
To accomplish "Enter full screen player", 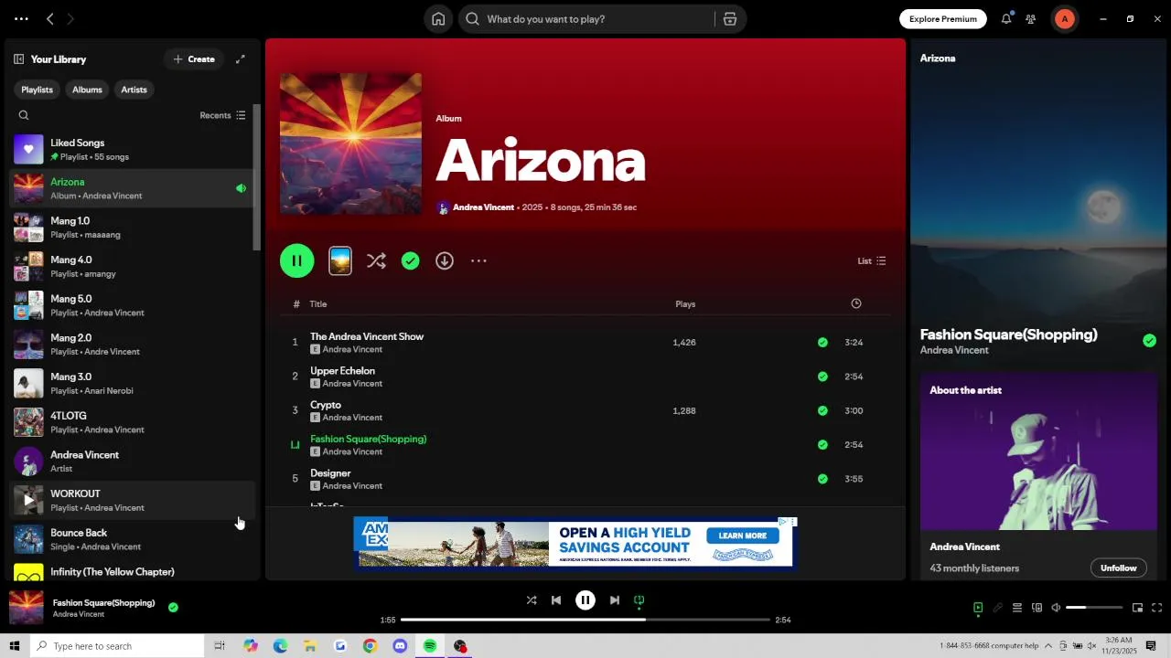I will pyautogui.click(x=1156, y=608).
